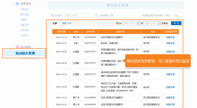The image size is (197, 108).
Task: Switch to the 未读 (20) tab
Action: tap(67, 23)
